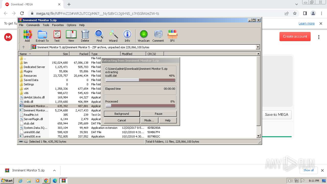
Task: Expand the Imminent Monitor 5.zip download options chevron
Action: pyautogui.click(x=54, y=170)
